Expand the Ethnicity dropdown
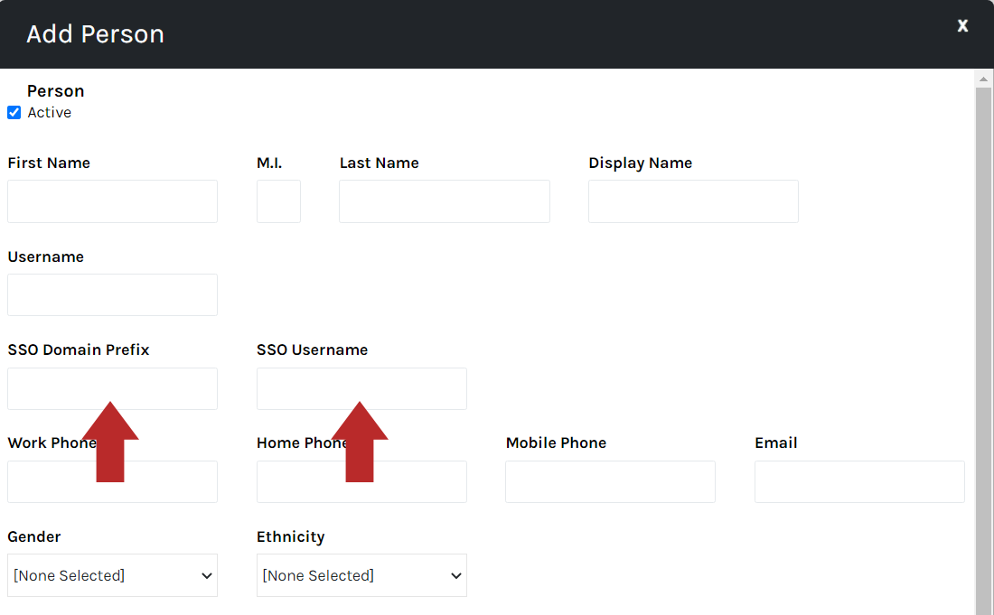Image resolution: width=994 pixels, height=615 pixels. [361, 576]
